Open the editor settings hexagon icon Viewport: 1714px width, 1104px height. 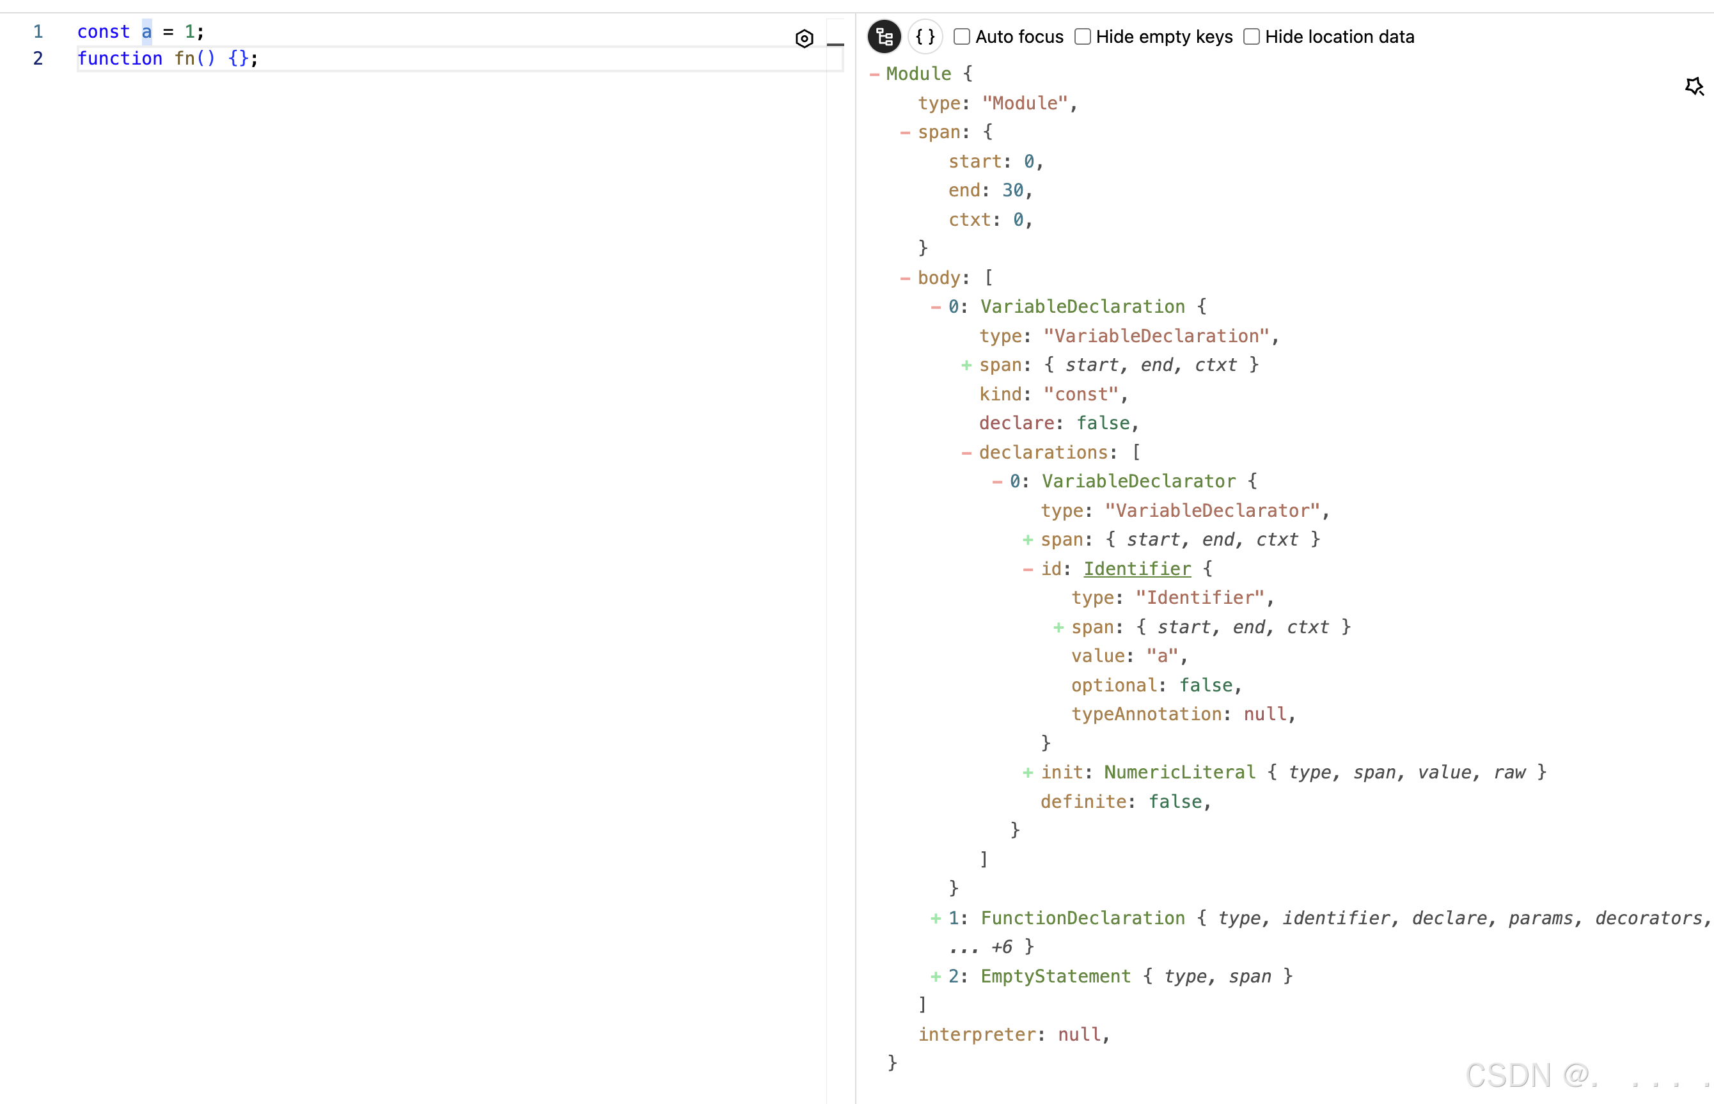[805, 39]
